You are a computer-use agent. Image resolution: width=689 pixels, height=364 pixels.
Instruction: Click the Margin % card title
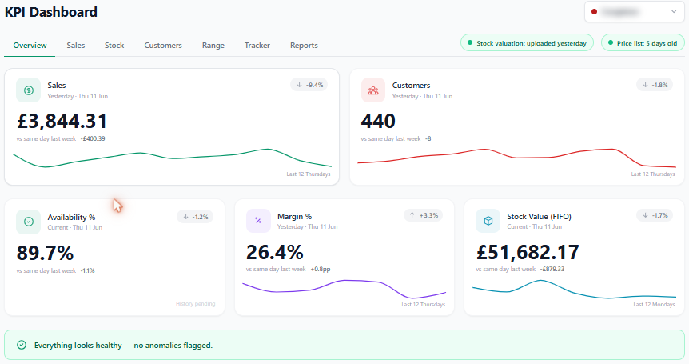(294, 216)
